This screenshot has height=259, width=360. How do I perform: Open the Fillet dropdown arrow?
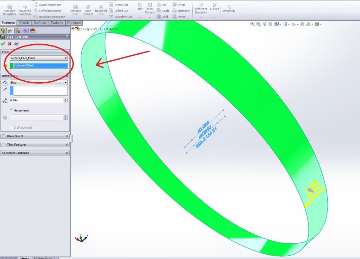[x=139, y=18]
